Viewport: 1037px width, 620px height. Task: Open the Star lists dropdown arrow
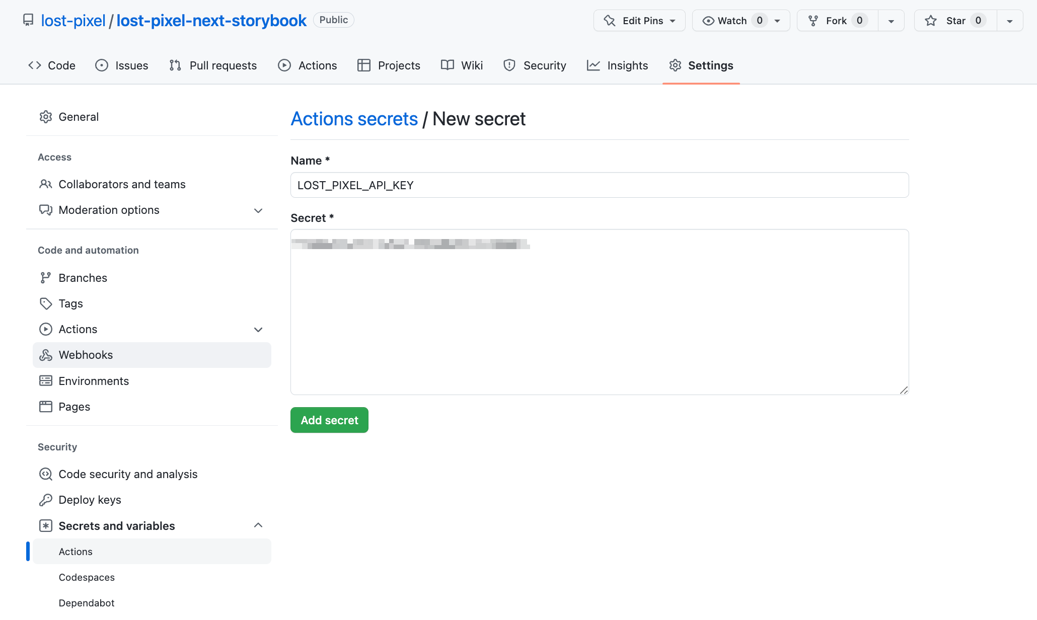point(1009,21)
